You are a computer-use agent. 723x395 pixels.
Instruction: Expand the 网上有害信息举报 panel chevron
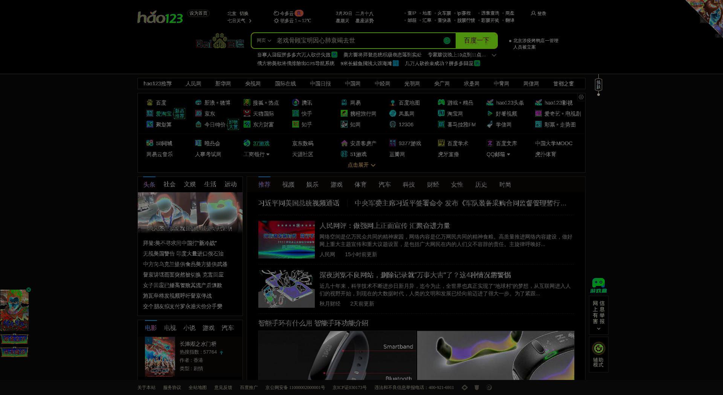[x=598, y=329]
